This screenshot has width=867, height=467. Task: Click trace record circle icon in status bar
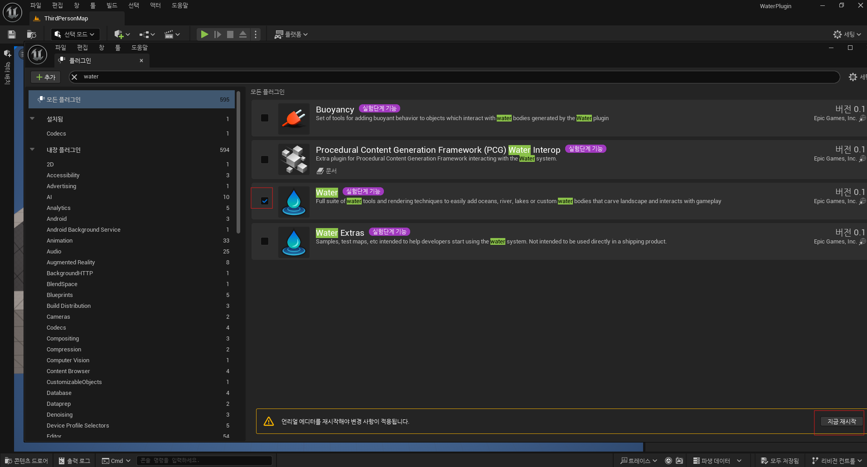(668, 461)
